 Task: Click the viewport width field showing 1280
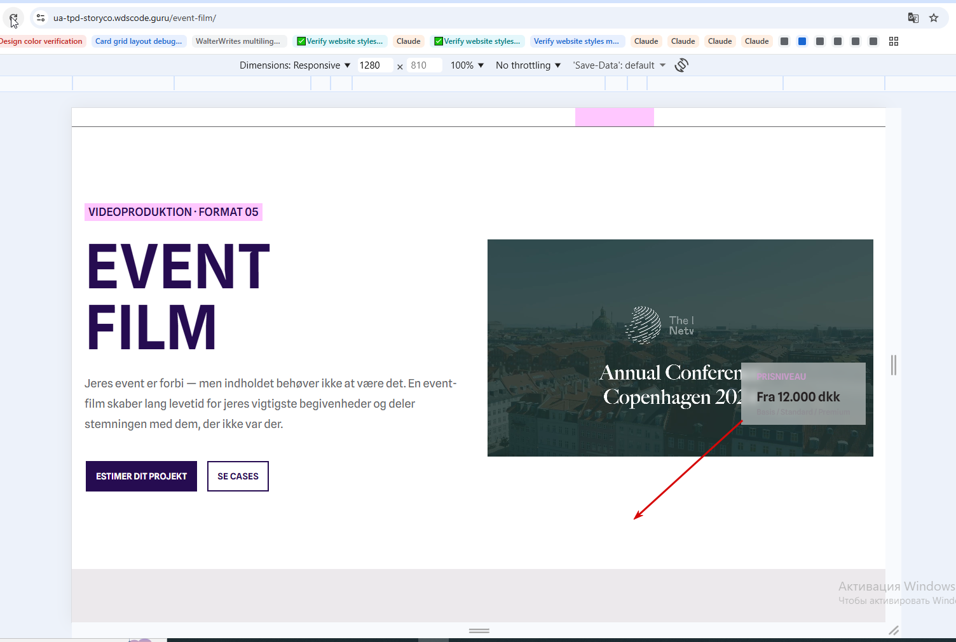(375, 65)
